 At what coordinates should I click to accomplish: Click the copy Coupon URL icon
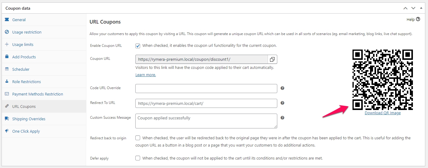(272, 59)
